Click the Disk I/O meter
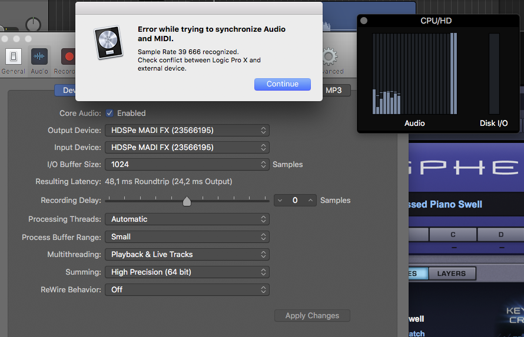The height and width of the screenshot is (337, 524). 494,74
